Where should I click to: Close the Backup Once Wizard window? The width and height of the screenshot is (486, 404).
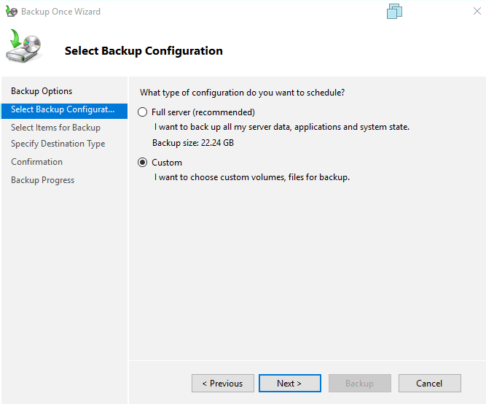point(477,12)
